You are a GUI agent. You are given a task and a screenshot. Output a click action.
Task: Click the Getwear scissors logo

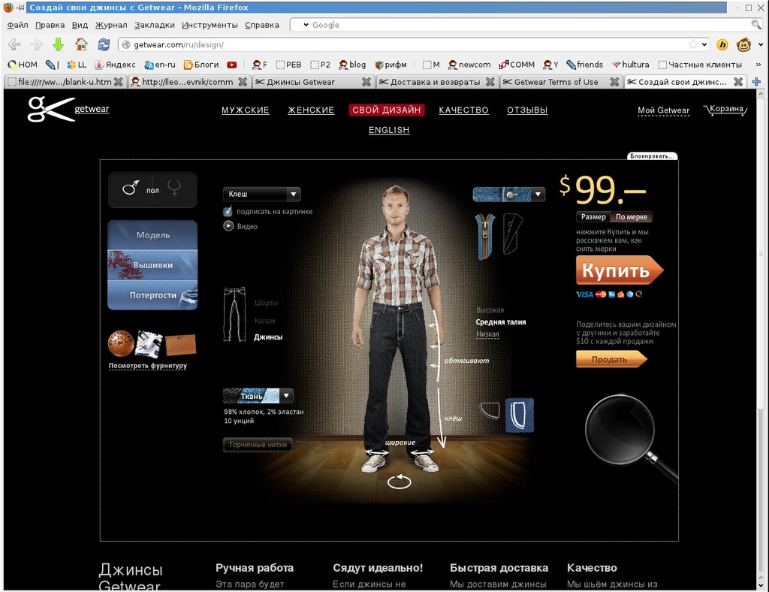tap(50, 109)
